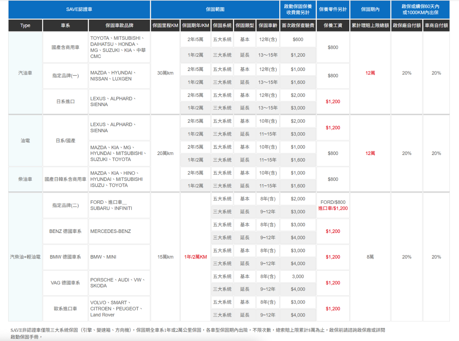Click the Type column header
459x341 pixels.
(x=25, y=25)
